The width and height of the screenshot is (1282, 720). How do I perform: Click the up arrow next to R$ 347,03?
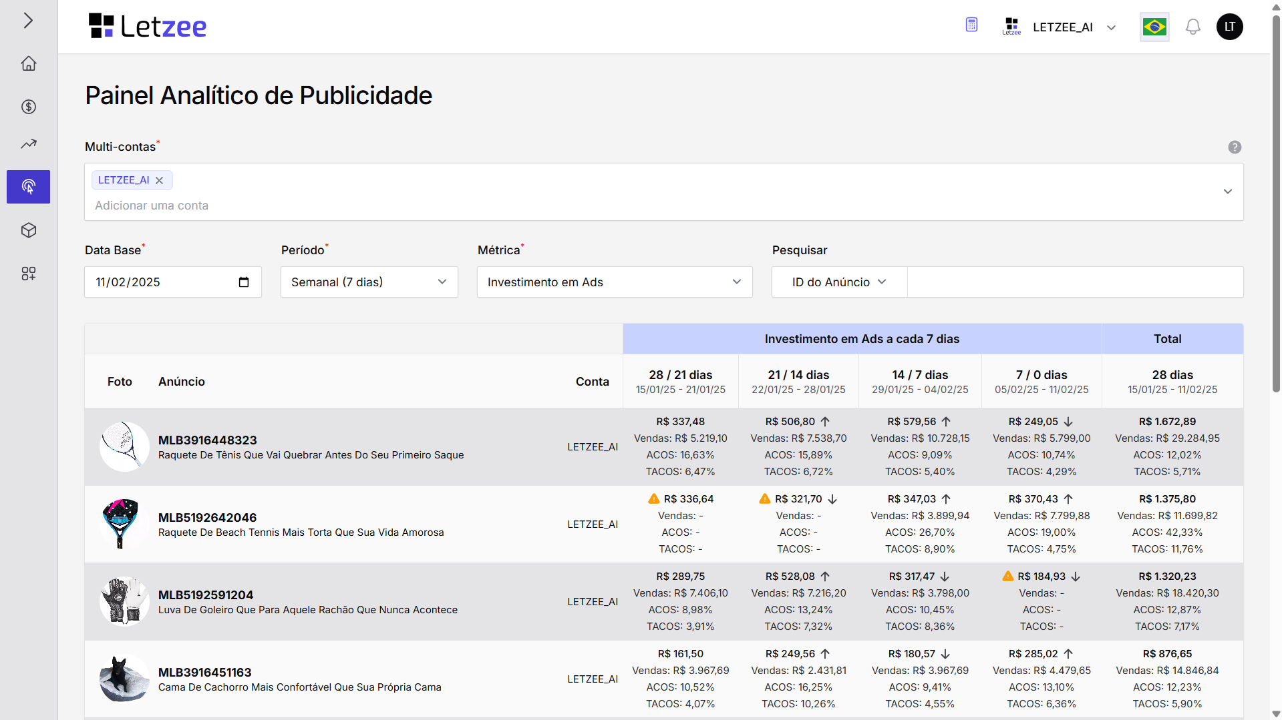(x=946, y=499)
